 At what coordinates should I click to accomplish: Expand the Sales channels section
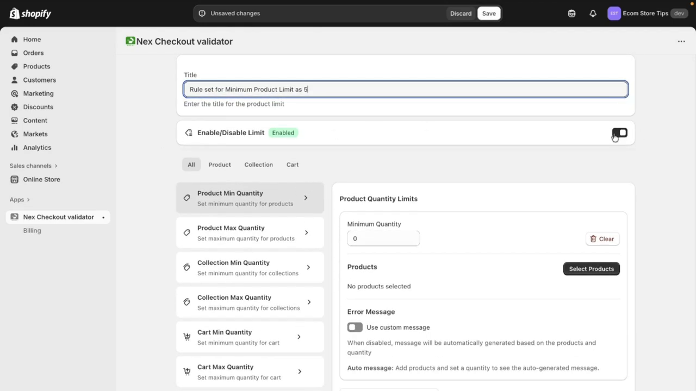tap(33, 166)
